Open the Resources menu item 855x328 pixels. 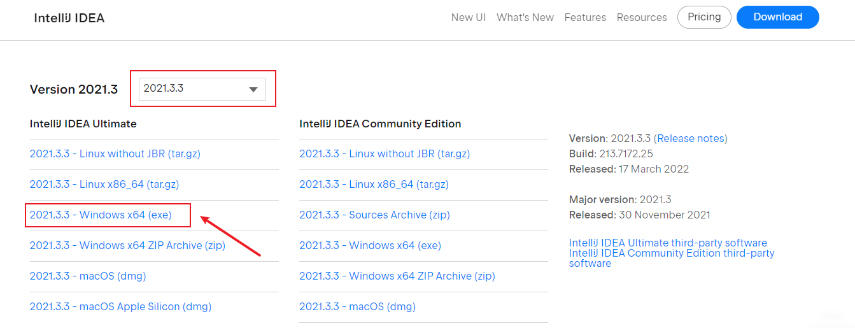coord(642,18)
